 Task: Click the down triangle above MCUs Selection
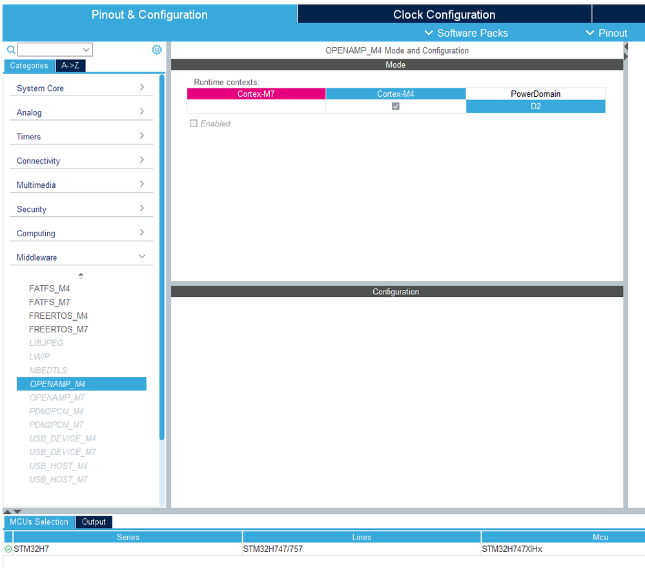(17, 512)
